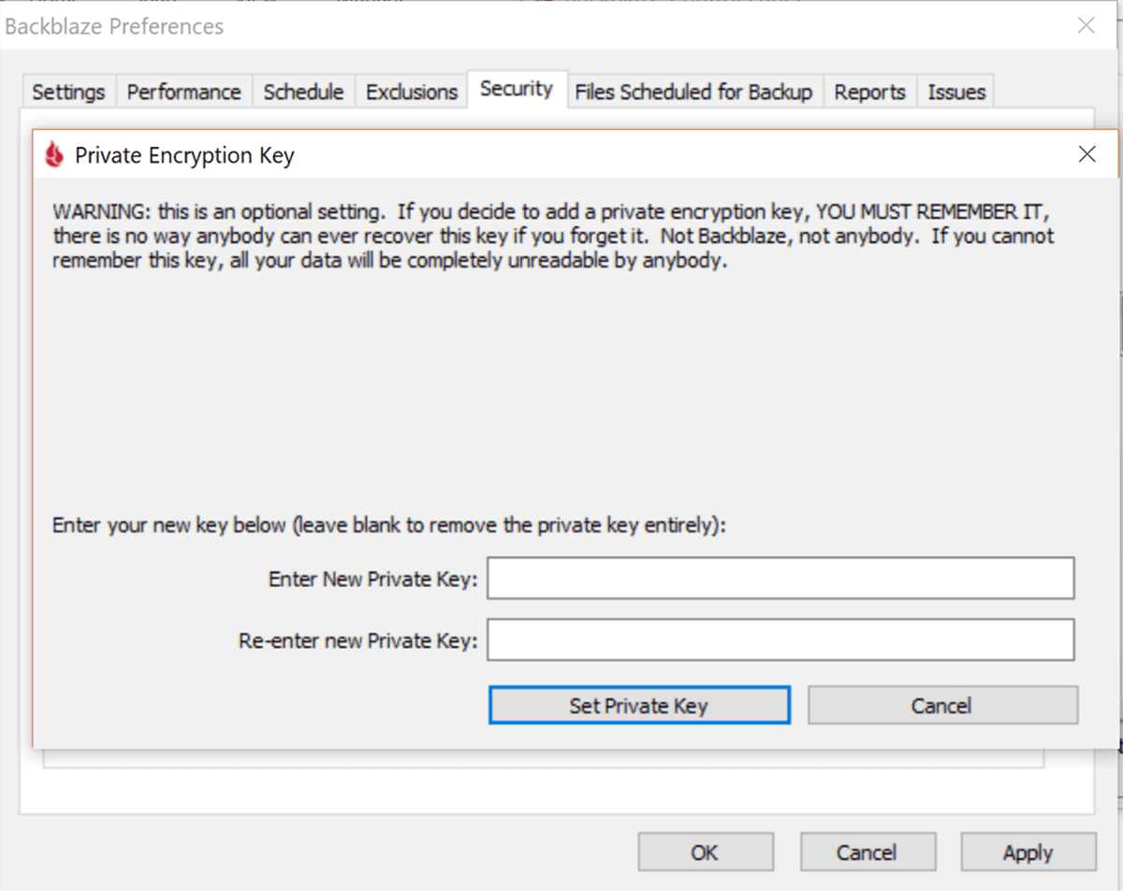This screenshot has width=1123, height=891.
Task: Click Cancel in Backblaze Preferences window
Action: tap(867, 852)
